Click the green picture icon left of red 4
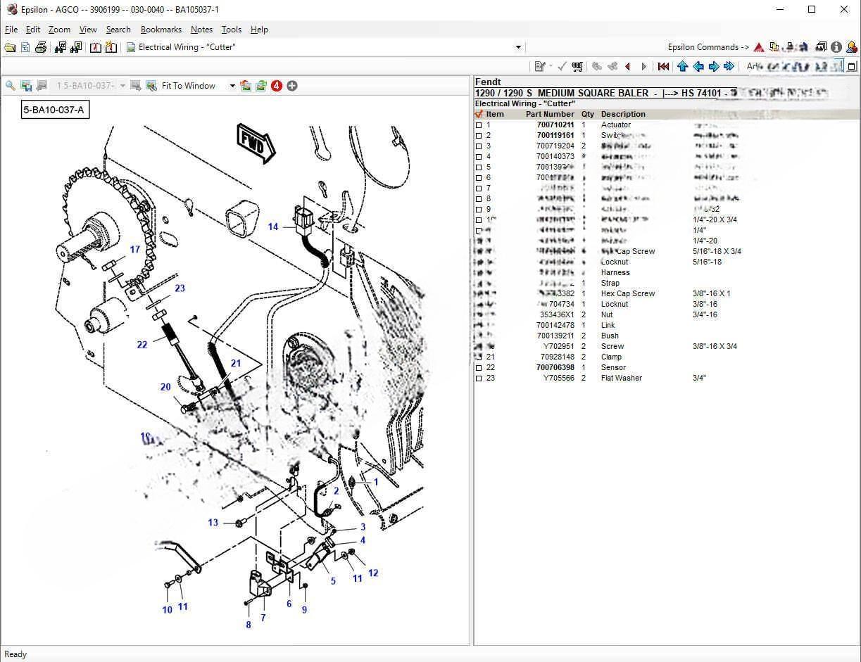Viewport: 861px width, 662px height. pos(261,86)
